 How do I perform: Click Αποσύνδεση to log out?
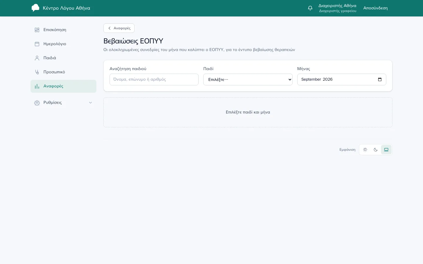click(375, 8)
